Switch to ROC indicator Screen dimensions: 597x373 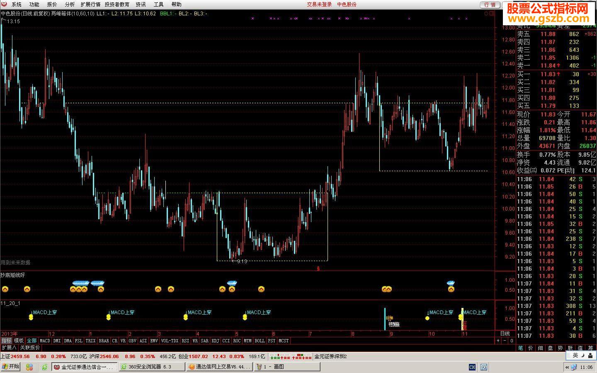(237, 341)
